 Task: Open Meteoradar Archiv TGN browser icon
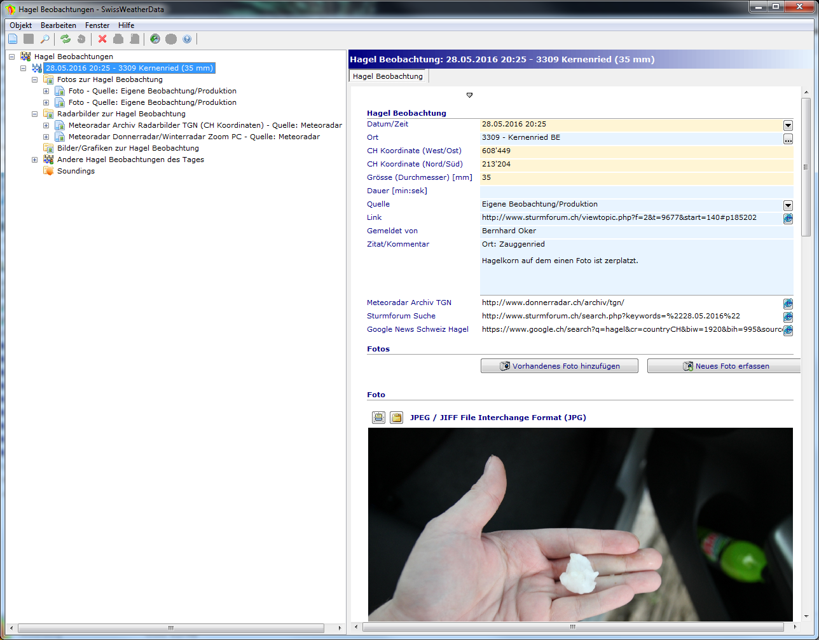pos(788,303)
